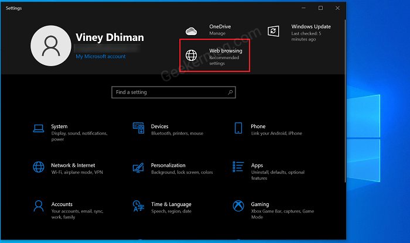410x243 pixels.
Task: Click the search magnifier icon
Action: click(x=230, y=93)
